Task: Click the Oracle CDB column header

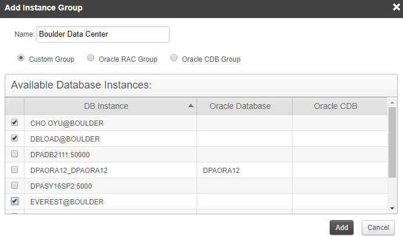Action: pos(336,106)
